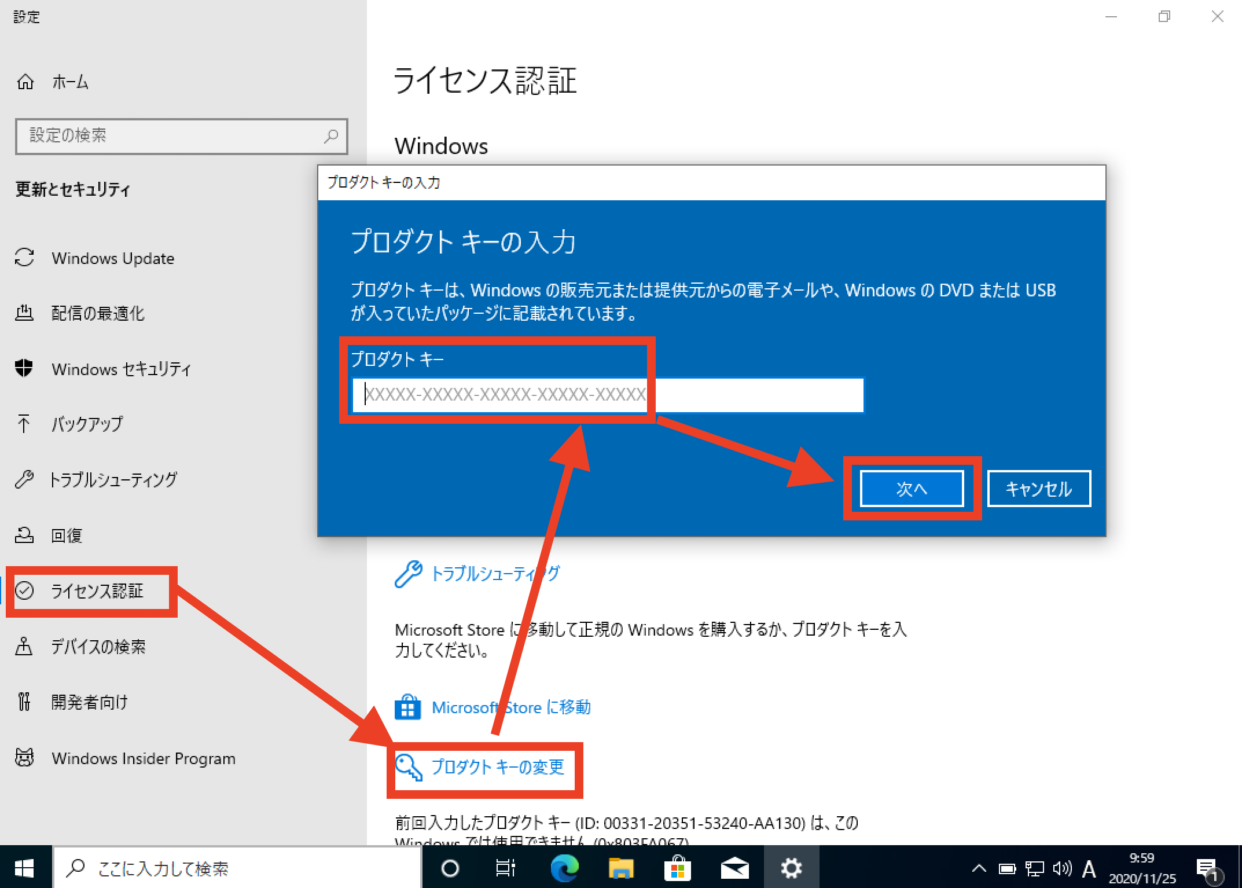The image size is (1242, 888).
Task: Open Windows Update settings
Action: [113, 258]
